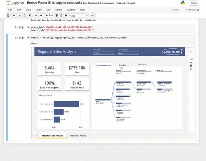Image resolution: width=206 pixels, height=161 pixels.
Task: Insert a cell below with plus icon
Action: pyautogui.click(x=14, y=15)
